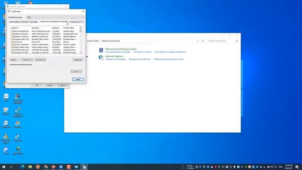Select the AAA Certificate Services row
The height and width of the screenshot is (170, 302).
[45, 31]
